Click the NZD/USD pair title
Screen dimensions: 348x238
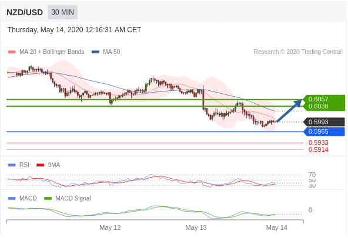click(25, 12)
